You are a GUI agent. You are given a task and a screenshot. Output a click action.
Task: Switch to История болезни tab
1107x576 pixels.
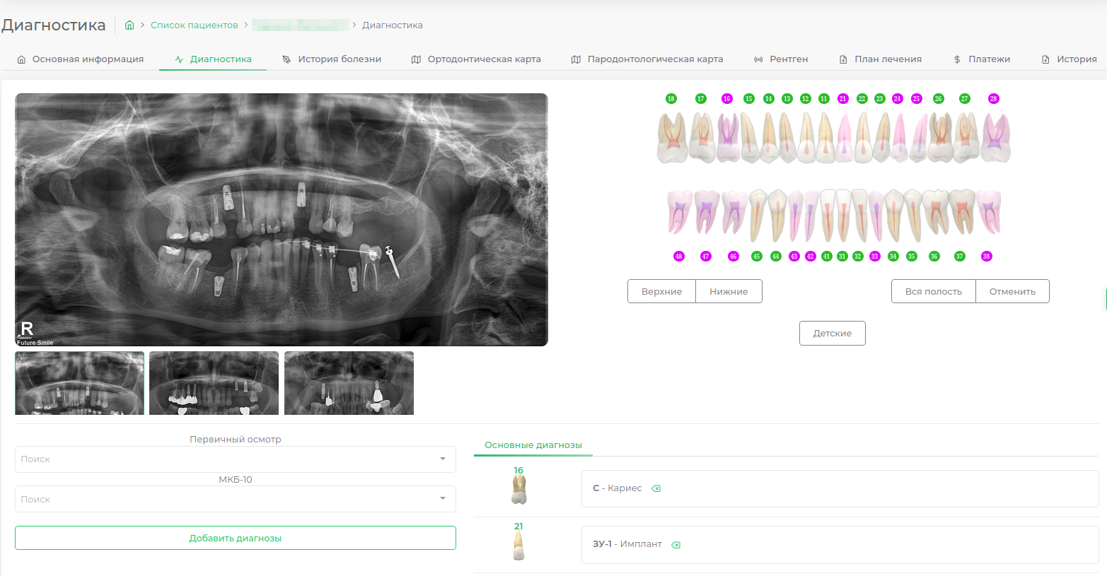point(332,59)
